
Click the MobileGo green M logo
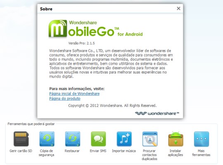(58, 28)
